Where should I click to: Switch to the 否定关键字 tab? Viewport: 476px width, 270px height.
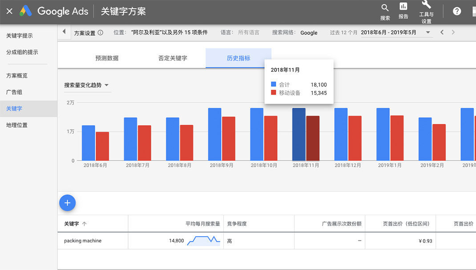173,58
